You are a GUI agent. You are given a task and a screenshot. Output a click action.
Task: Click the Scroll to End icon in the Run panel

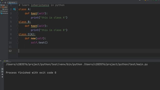tap(2, 72)
